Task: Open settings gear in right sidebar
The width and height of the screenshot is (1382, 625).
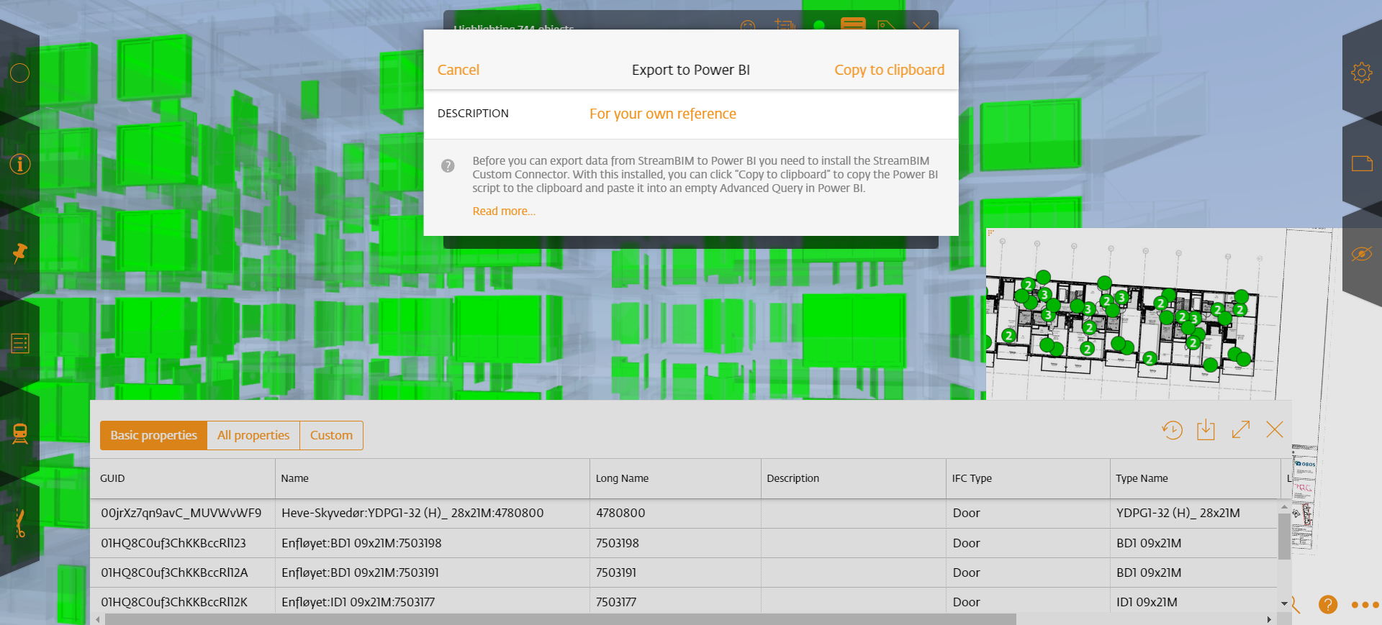Action: 1362,73
